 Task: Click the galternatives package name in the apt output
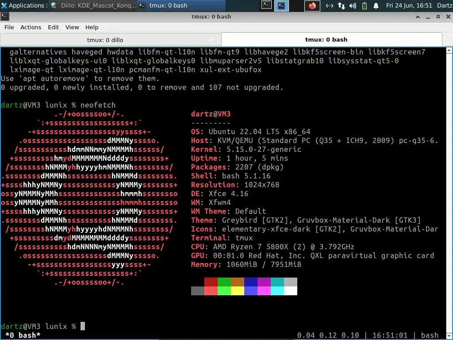(38, 52)
